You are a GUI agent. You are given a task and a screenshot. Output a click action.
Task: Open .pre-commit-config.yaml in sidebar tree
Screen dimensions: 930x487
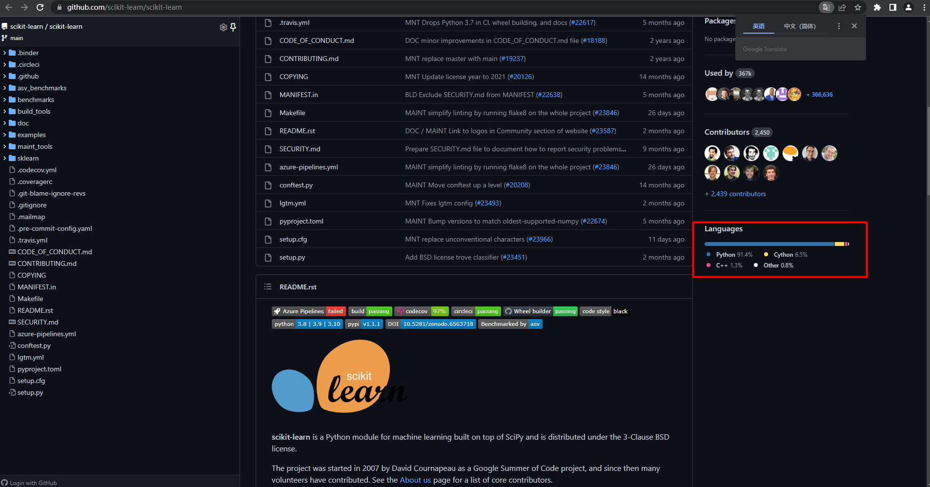click(x=54, y=228)
